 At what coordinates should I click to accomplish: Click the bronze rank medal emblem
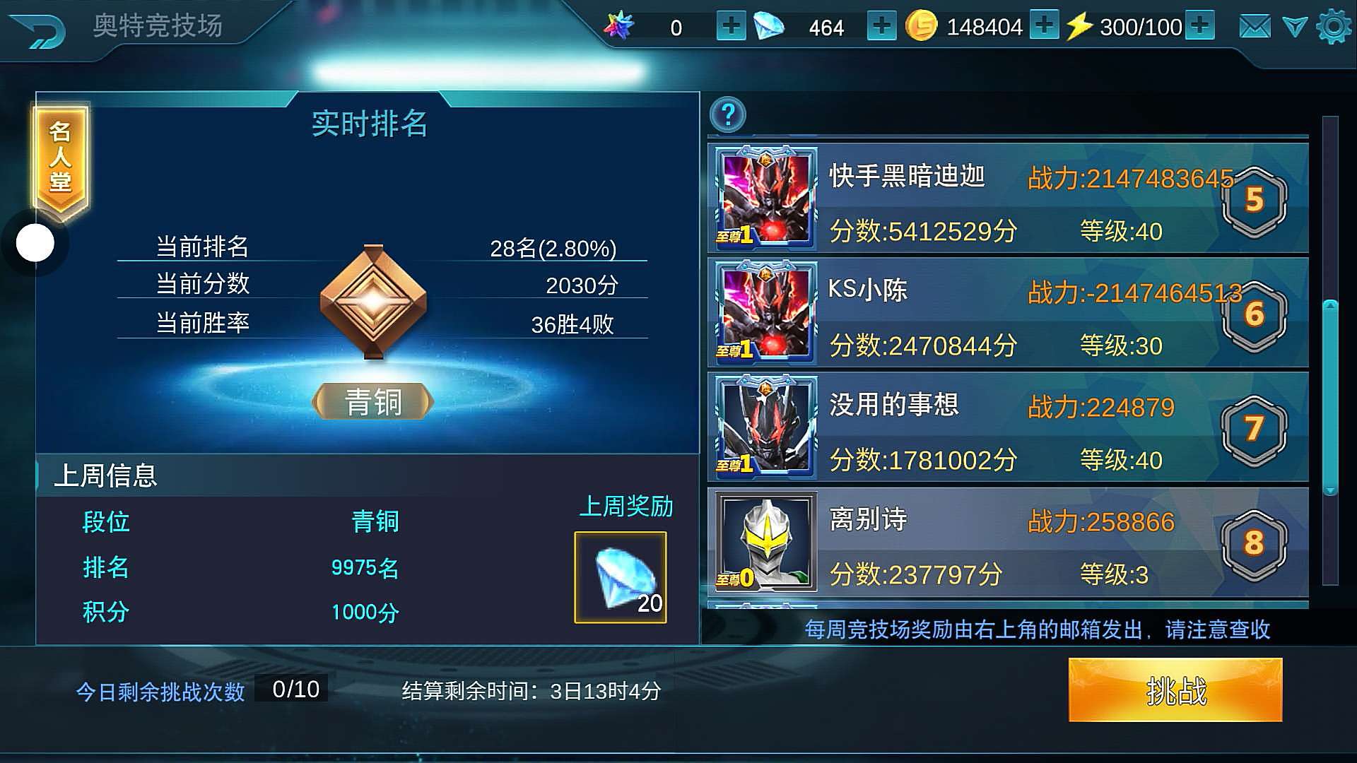point(373,302)
